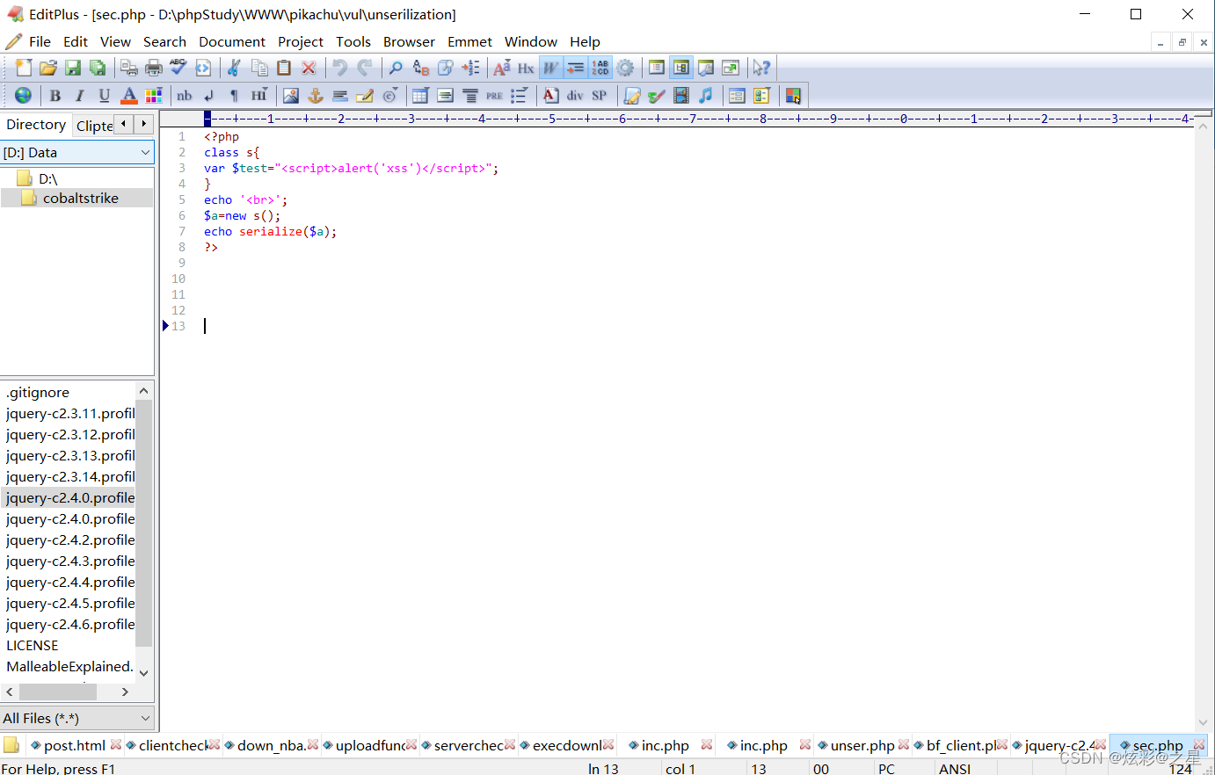Viewport: 1215px width, 775px height.
Task: Open the Go to Line tool
Action: pos(470,68)
